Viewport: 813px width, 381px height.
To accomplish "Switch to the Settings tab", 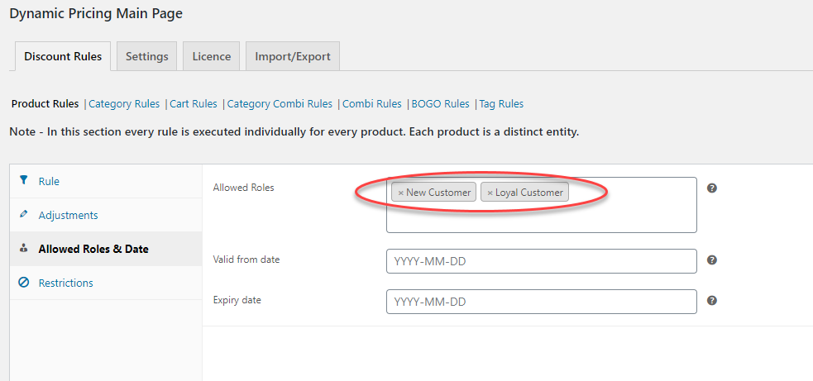I will point(146,56).
